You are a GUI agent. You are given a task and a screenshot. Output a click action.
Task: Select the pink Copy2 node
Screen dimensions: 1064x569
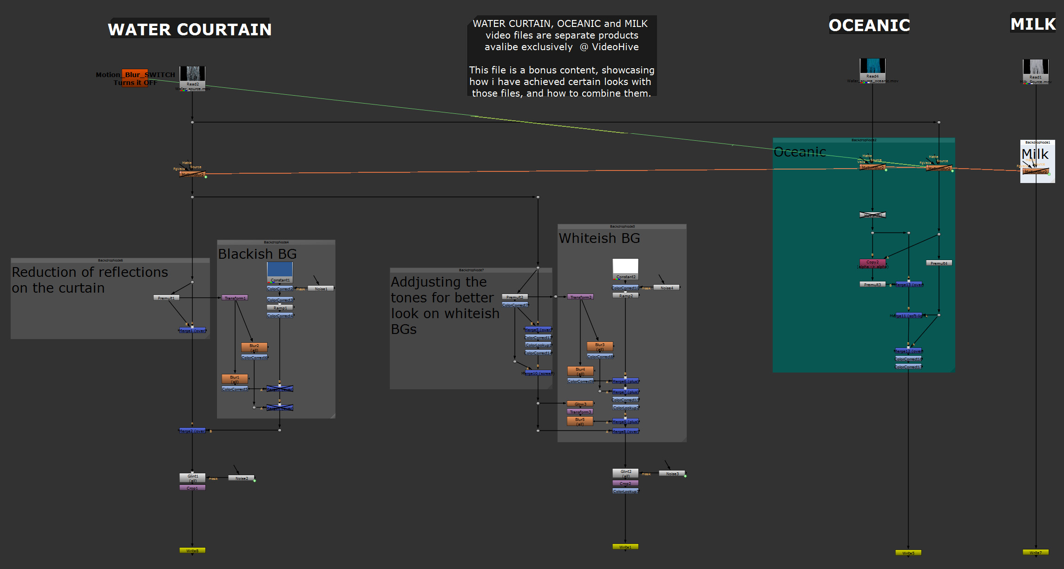(873, 263)
